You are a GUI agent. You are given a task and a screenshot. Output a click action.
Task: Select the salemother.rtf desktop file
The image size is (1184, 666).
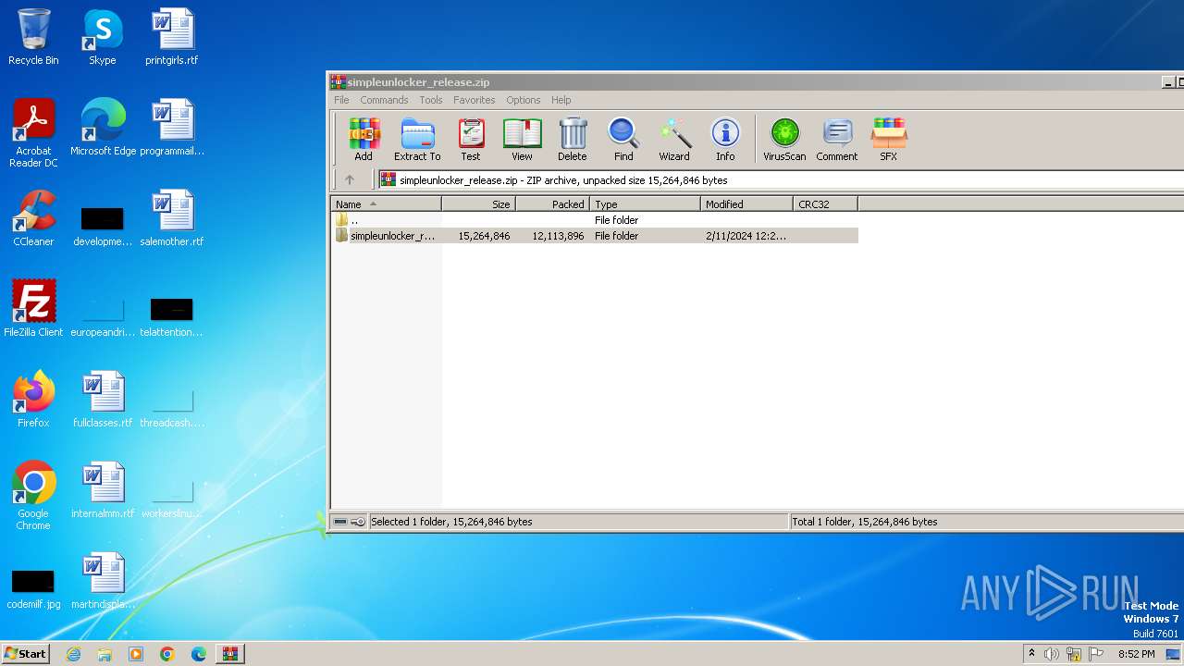(x=172, y=218)
